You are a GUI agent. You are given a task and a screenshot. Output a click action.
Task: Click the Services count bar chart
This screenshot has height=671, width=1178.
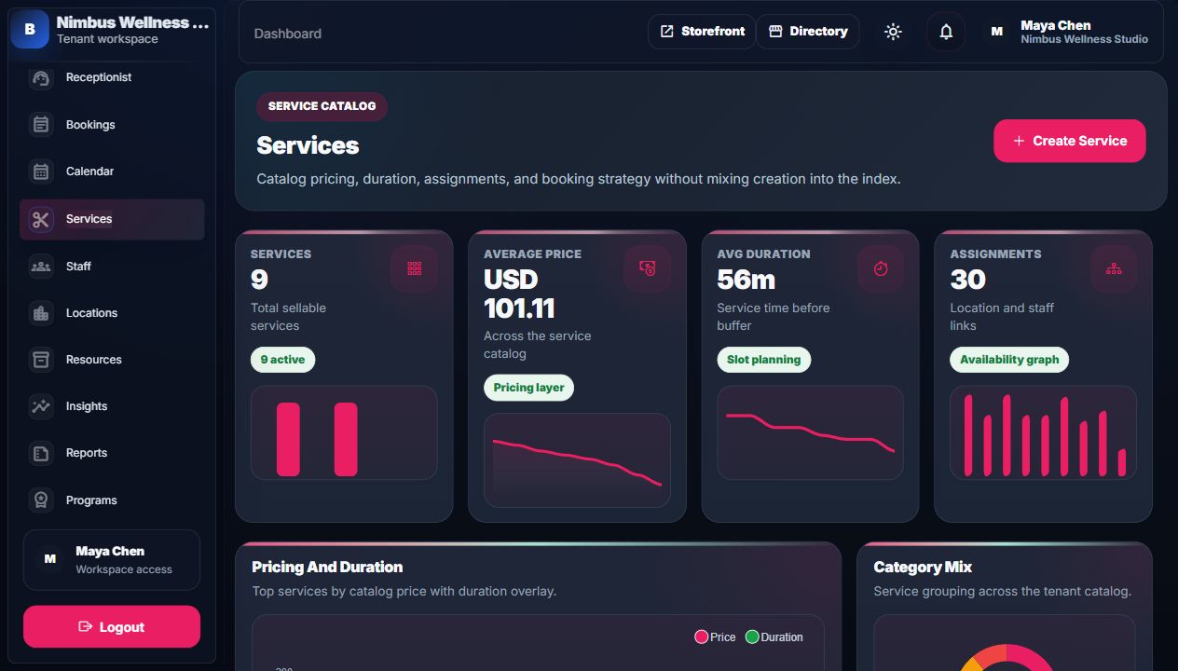tap(344, 433)
